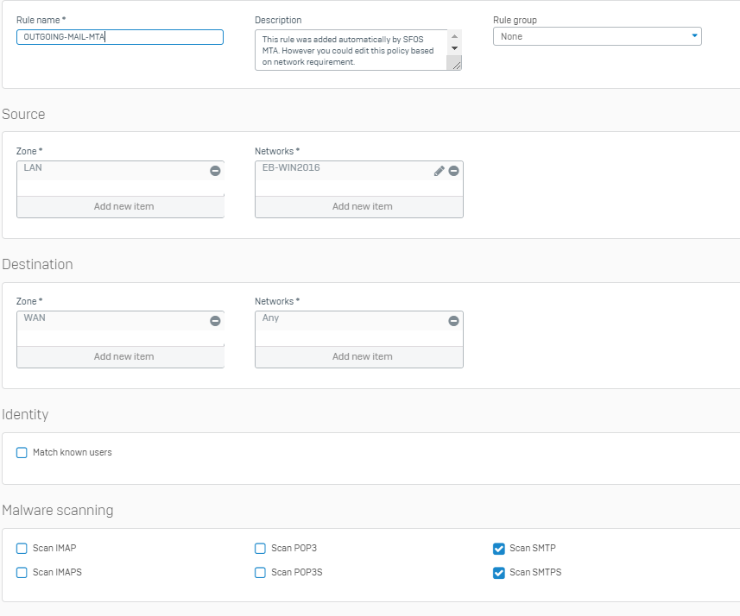
Task: Uncheck the Scan SMTP checkbox
Action: [x=498, y=548]
